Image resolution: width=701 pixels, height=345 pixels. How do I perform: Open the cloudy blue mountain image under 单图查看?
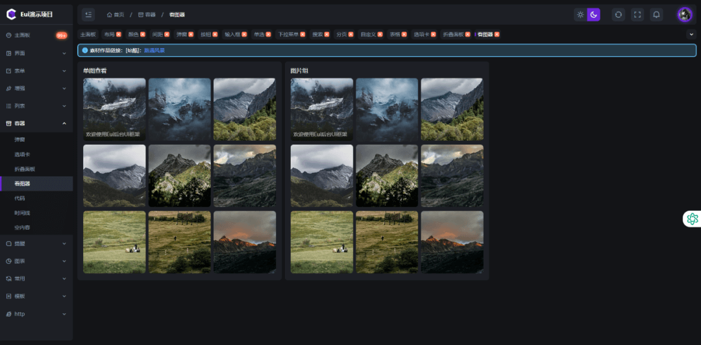click(179, 110)
